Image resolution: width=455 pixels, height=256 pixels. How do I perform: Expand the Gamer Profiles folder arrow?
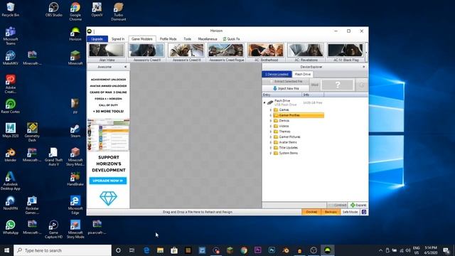271,115
